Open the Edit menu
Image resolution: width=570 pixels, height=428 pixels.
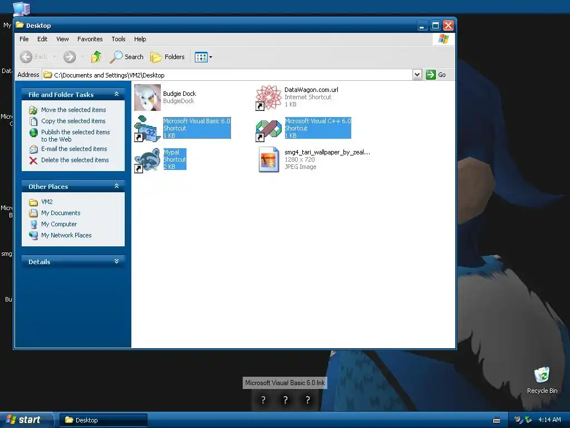coord(42,39)
